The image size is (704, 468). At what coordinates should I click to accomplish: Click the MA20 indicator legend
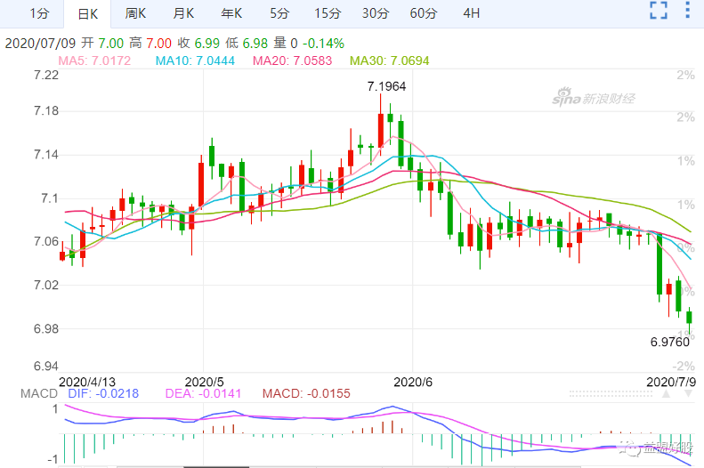(292, 61)
